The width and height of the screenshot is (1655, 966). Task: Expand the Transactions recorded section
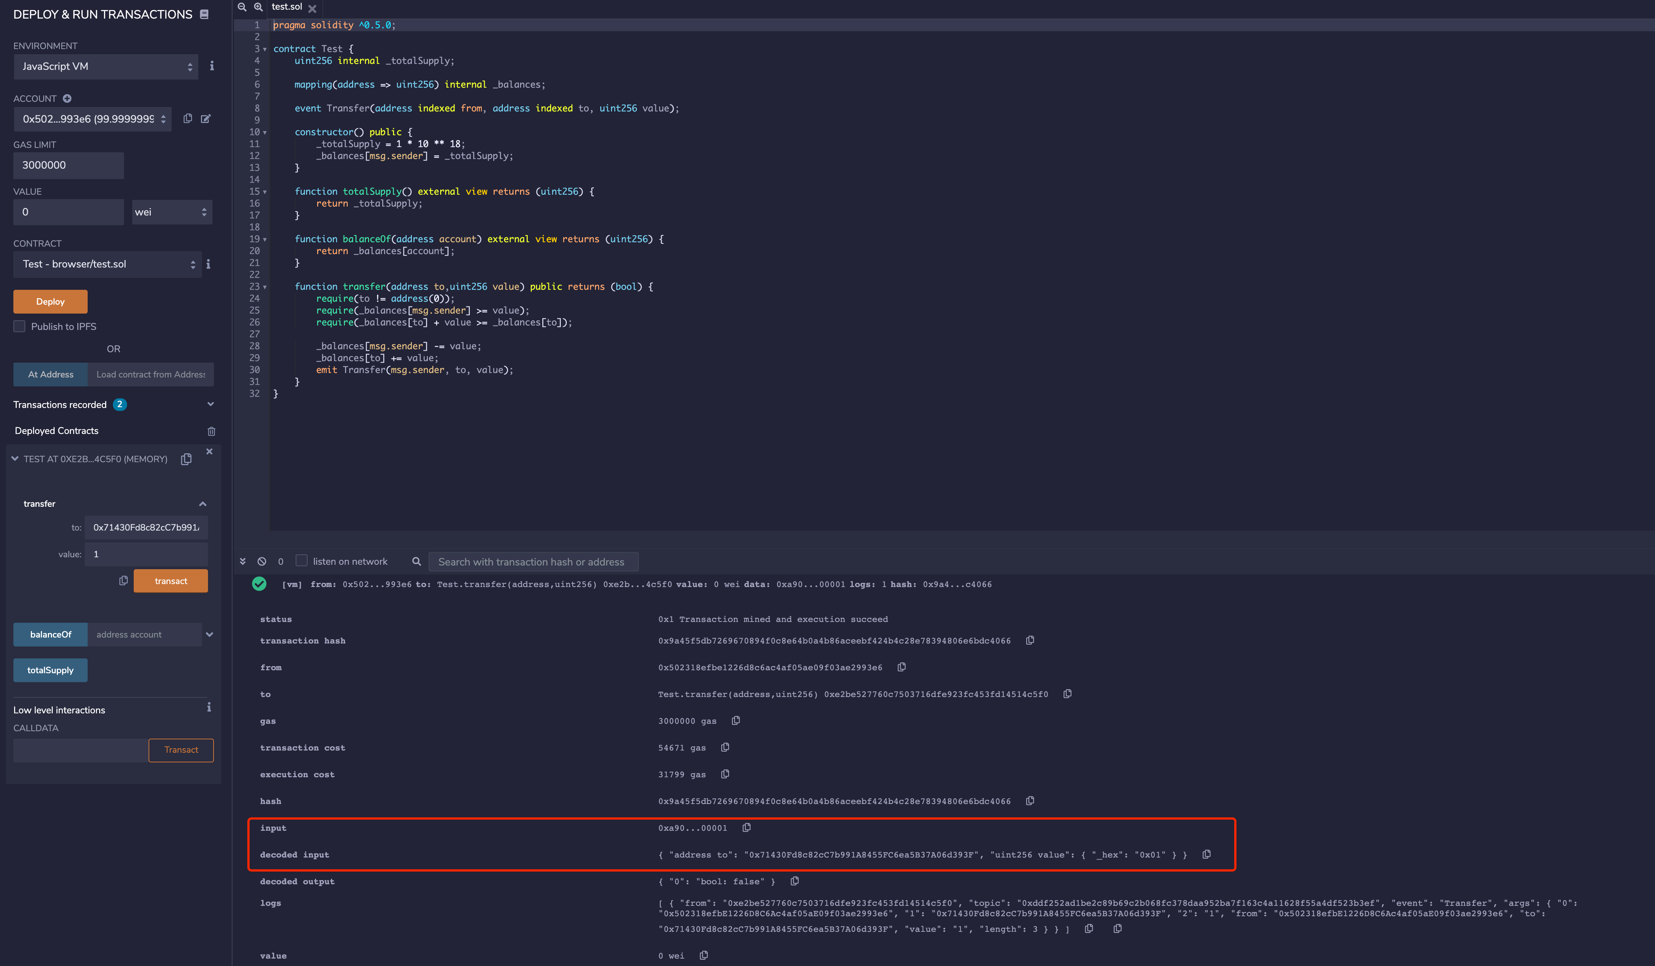[210, 404]
